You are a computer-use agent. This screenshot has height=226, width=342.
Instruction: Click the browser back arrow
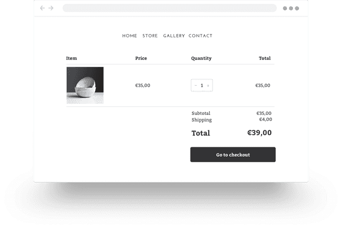pos(42,8)
